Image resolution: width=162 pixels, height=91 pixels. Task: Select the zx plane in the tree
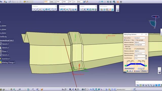[x=3, y=33]
